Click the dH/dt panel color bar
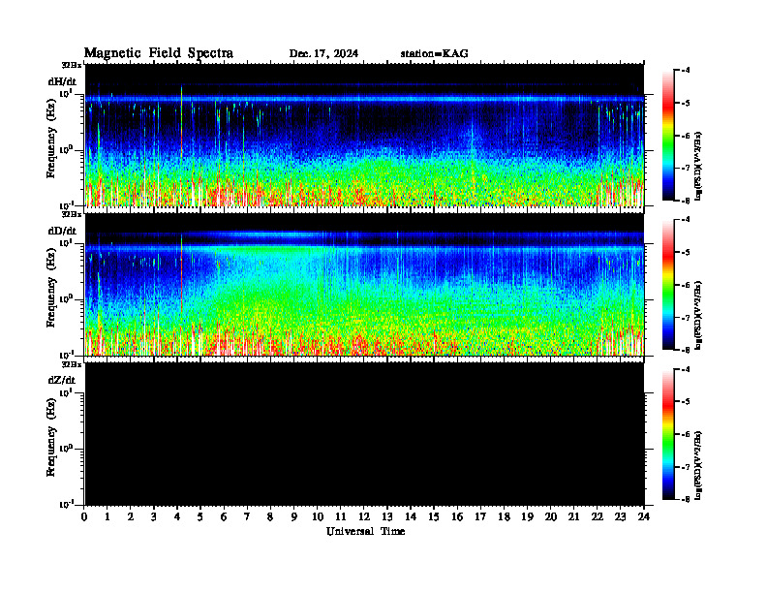Image resolution: width=767 pixels, height=593 pixels. 668,136
